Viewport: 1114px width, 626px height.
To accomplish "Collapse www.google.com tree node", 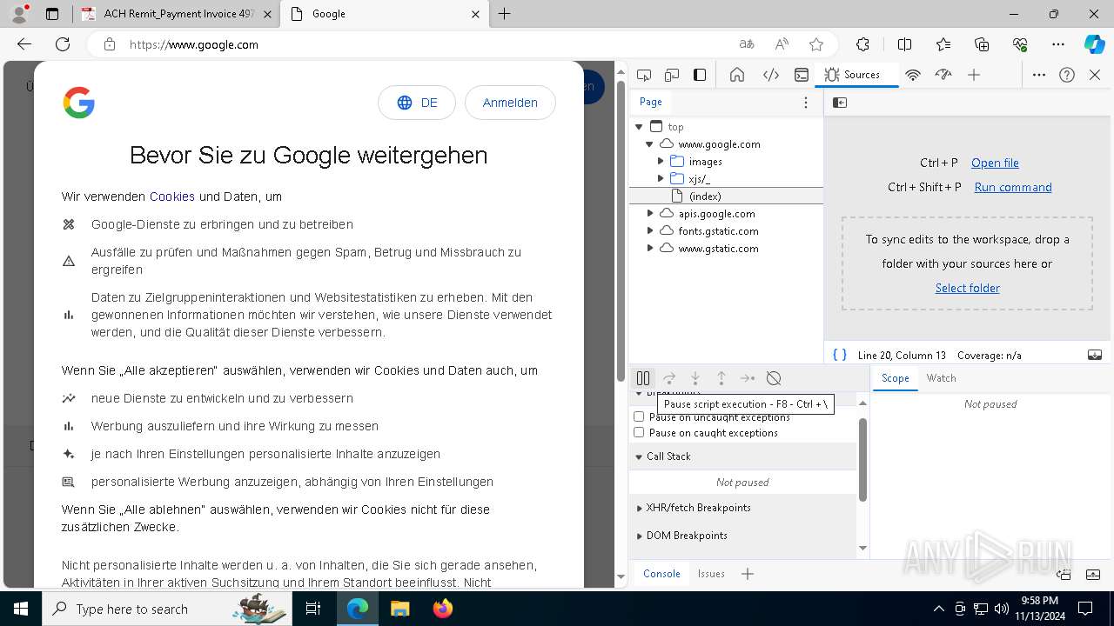I will click(650, 144).
